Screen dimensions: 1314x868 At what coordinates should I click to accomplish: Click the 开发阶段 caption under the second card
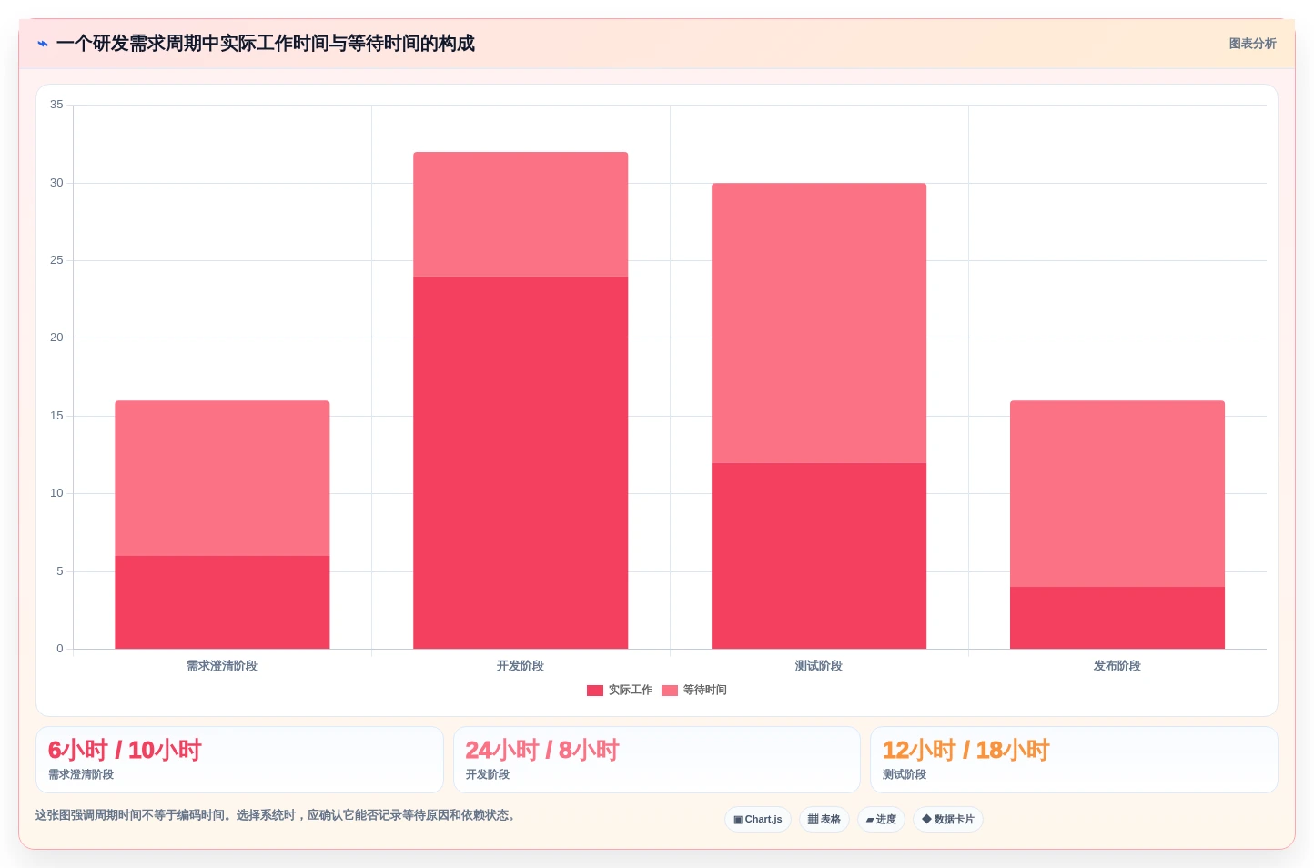[x=488, y=774]
